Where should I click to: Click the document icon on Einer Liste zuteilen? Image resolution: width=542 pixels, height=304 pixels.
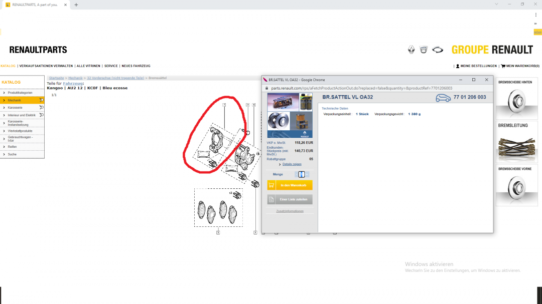tap(272, 199)
